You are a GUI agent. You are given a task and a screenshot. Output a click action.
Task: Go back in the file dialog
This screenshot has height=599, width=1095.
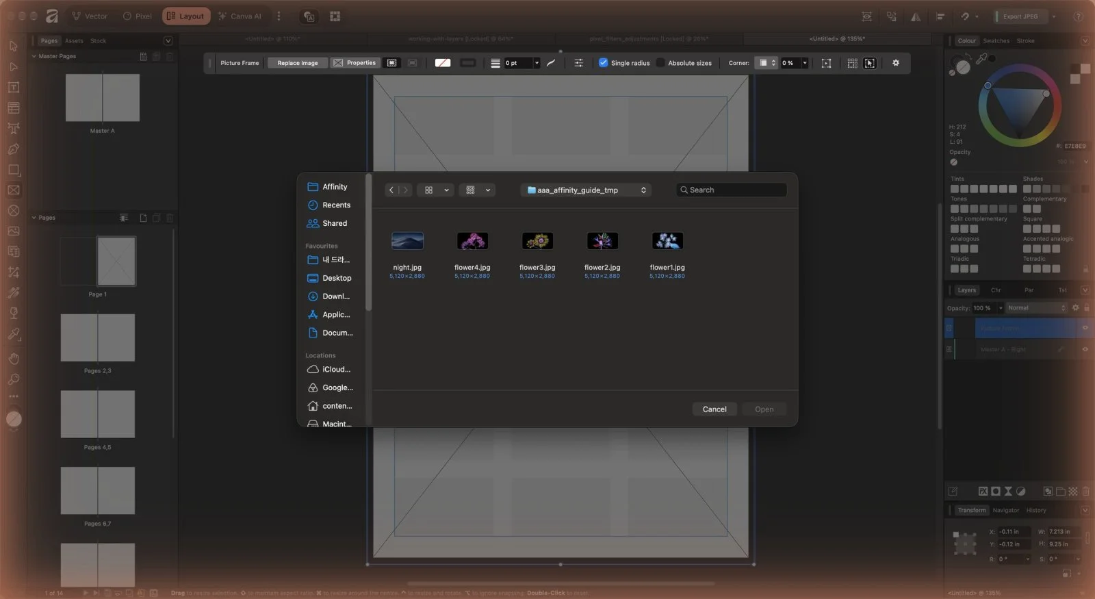[x=391, y=190]
